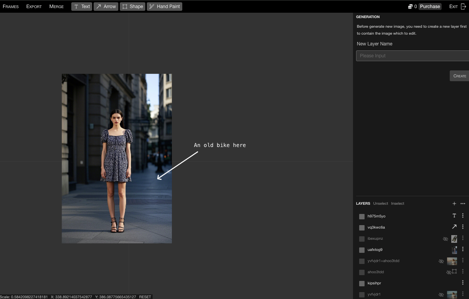Click the coins credit icon
The width and height of the screenshot is (469, 299).
[410, 7]
